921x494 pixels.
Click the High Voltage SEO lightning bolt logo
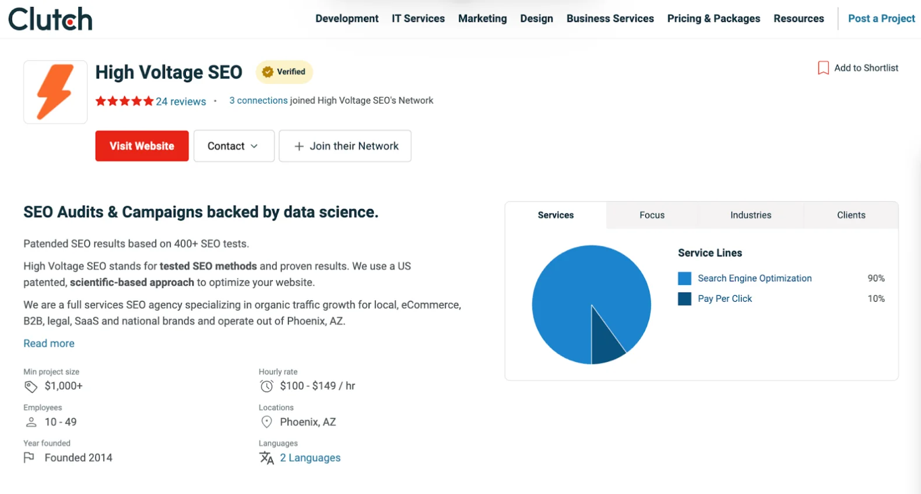55,92
